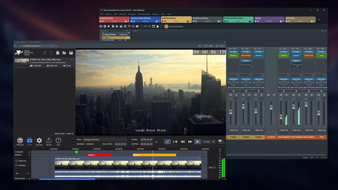
Task: Click the save project icon in Vienna Video Pro
Action: click(x=71, y=53)
